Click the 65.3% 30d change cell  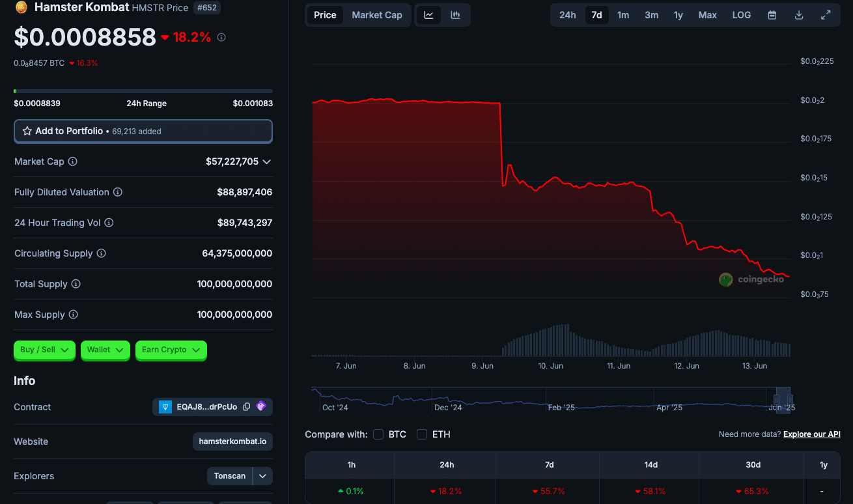point(753,492)
